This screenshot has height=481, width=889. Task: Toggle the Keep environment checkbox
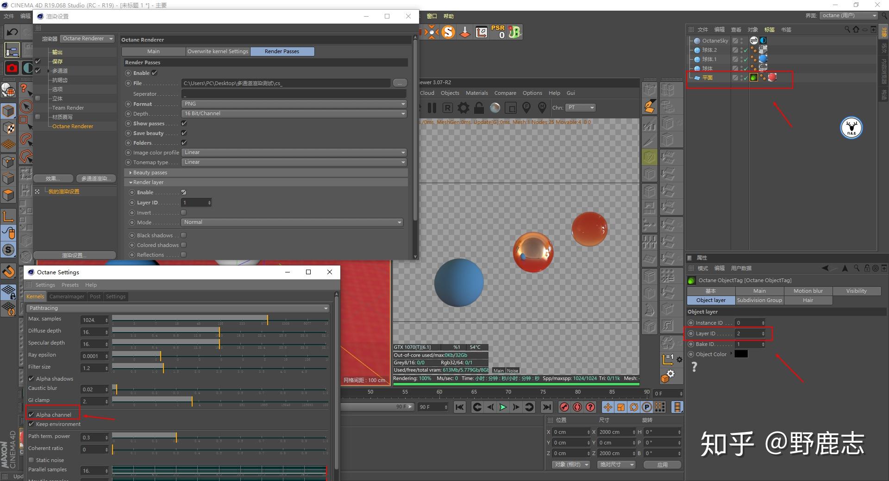pos(31,424)
